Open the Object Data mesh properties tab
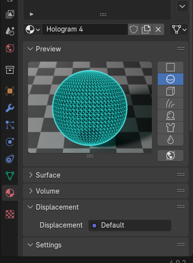This screenshot has height=263, width=193. click(x=10, y=176)
